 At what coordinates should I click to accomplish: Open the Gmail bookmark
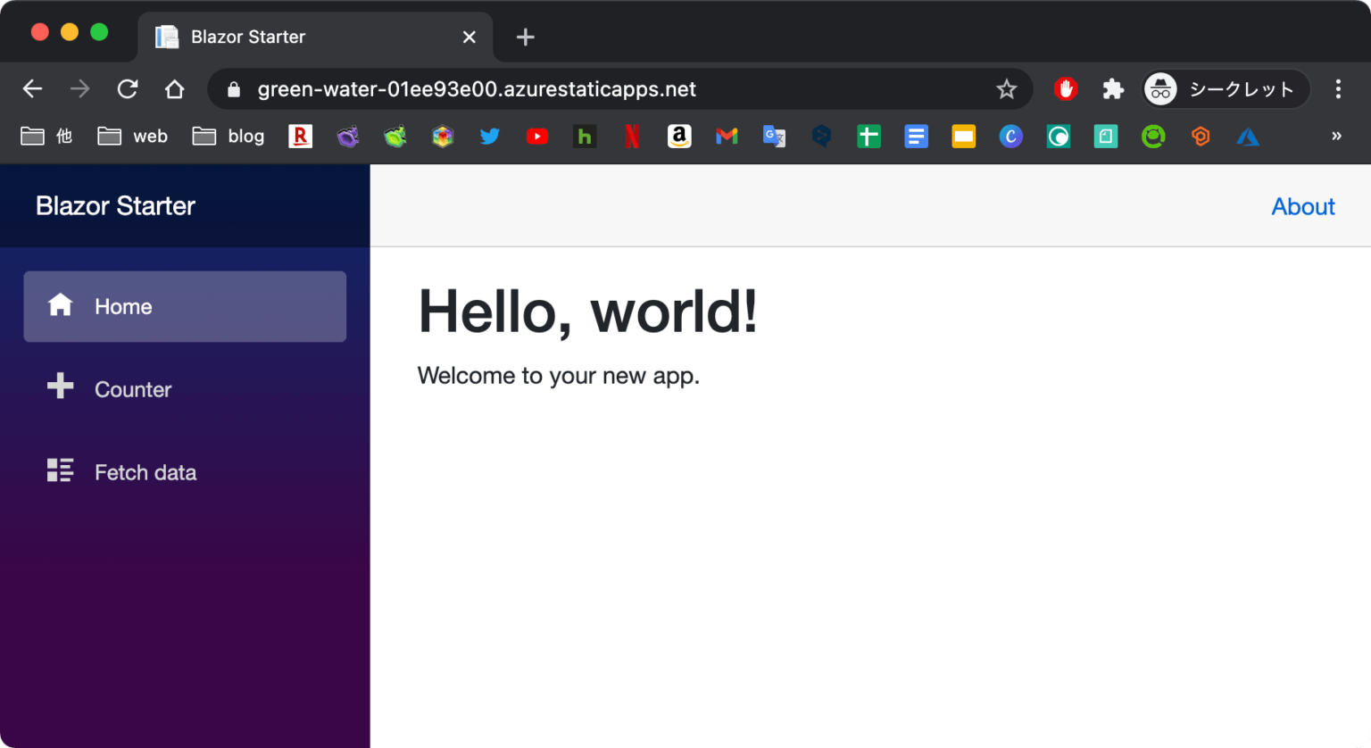click(726, 136)
